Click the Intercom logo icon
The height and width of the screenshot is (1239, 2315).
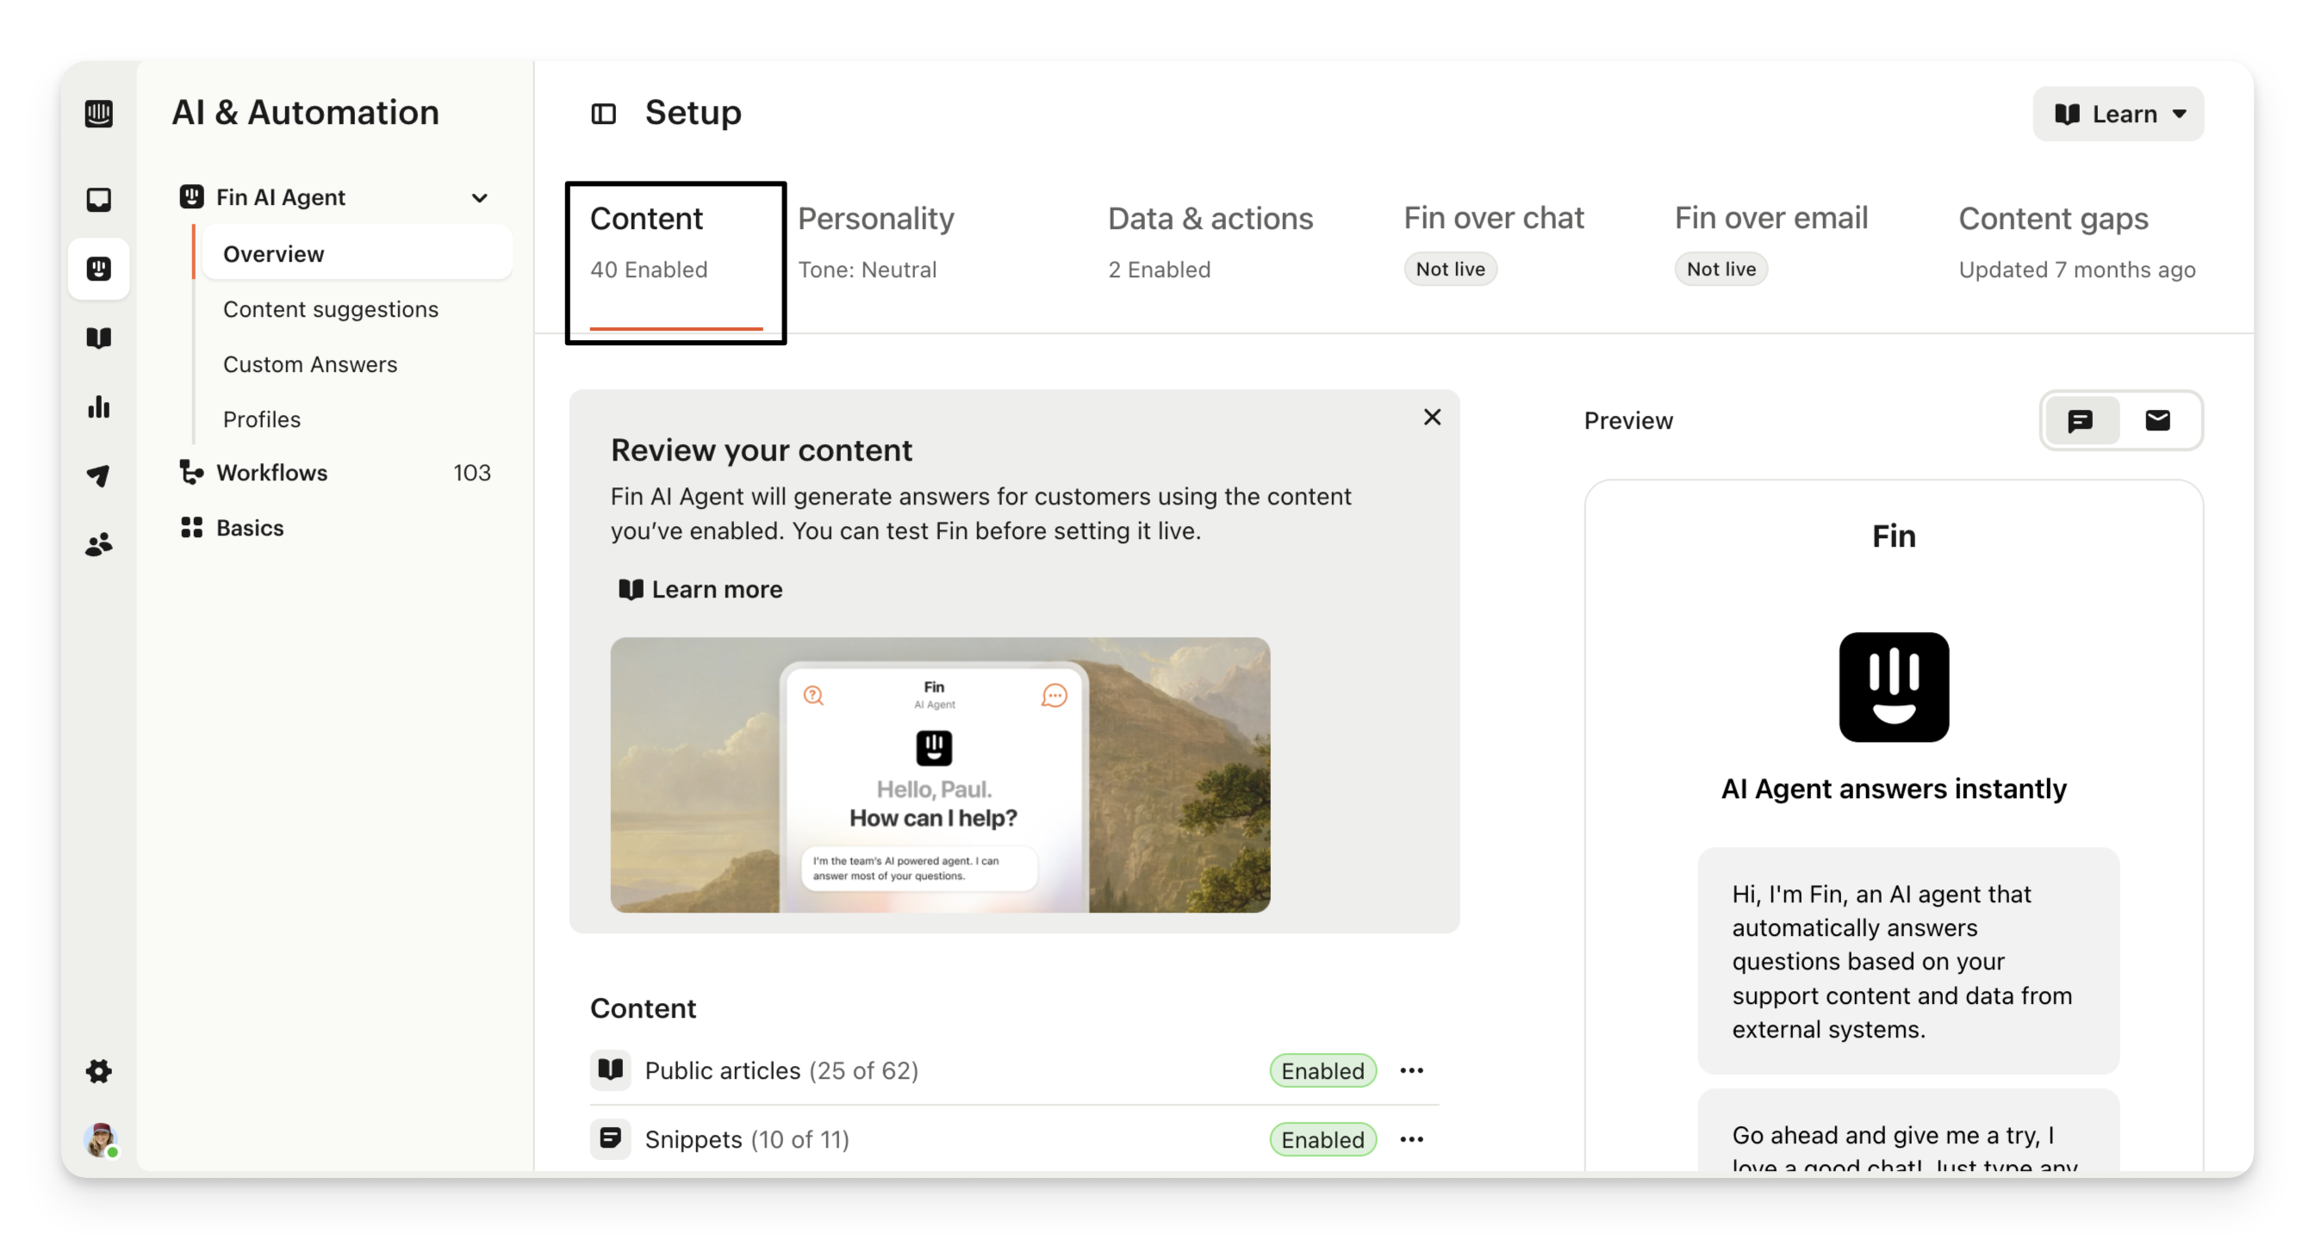(99, 114)
